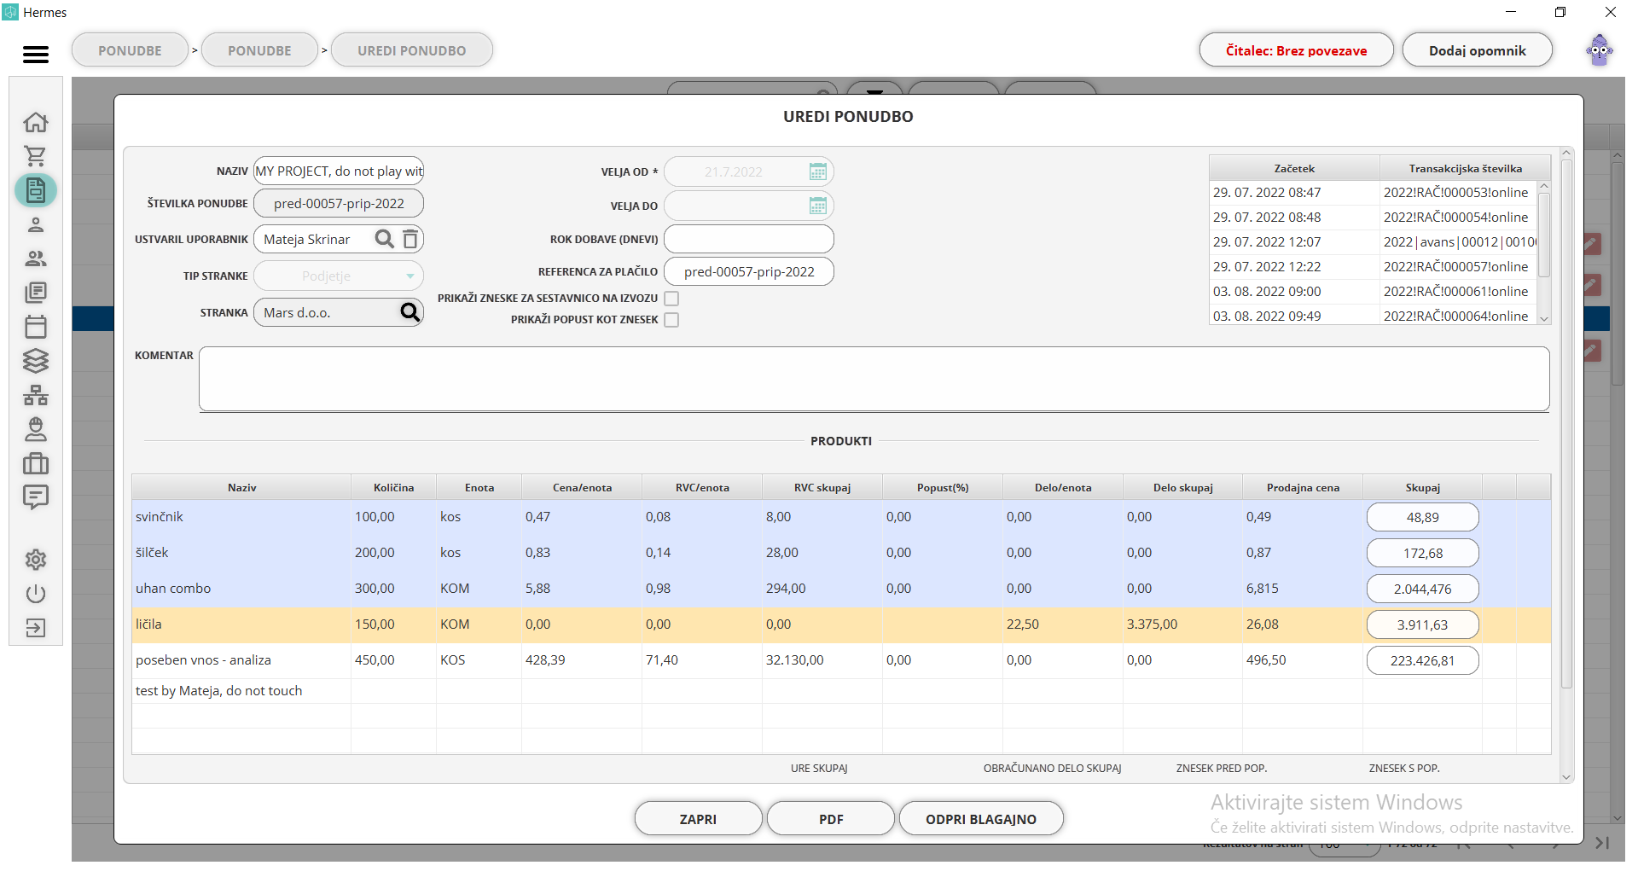
Task: Open the layers stack sidebar icon
Action: click(x=36, y=361)
